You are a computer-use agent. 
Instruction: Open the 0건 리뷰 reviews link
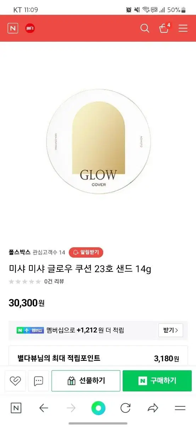coord(54,281)
